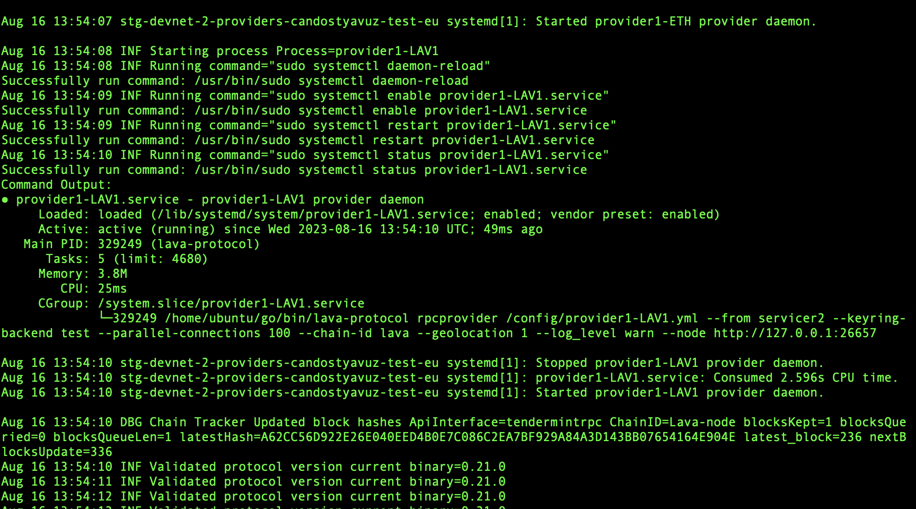Click the "Started provider1-ETH provider daemon" message

tap(675, 21)
